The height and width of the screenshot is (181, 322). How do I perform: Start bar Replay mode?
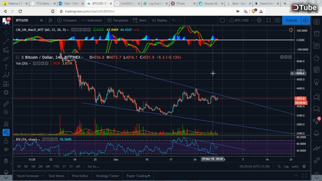coord(159,20)
